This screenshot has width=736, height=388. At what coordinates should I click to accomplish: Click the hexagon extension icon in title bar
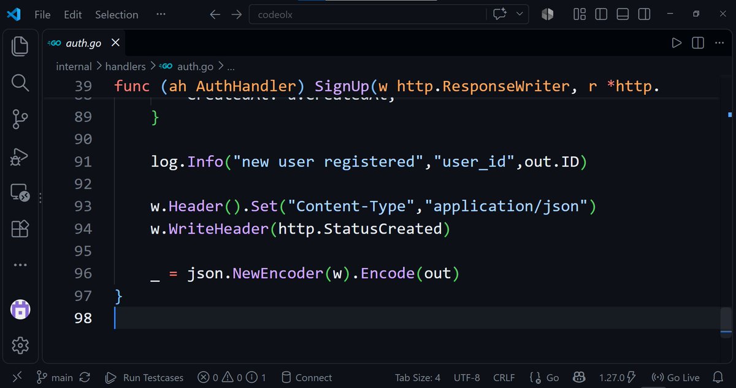(x=547, y=14)
